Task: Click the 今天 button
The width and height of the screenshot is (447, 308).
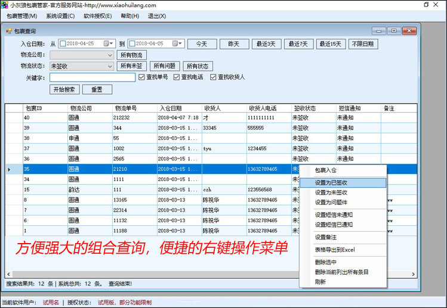Action: [x=202, y=44]
